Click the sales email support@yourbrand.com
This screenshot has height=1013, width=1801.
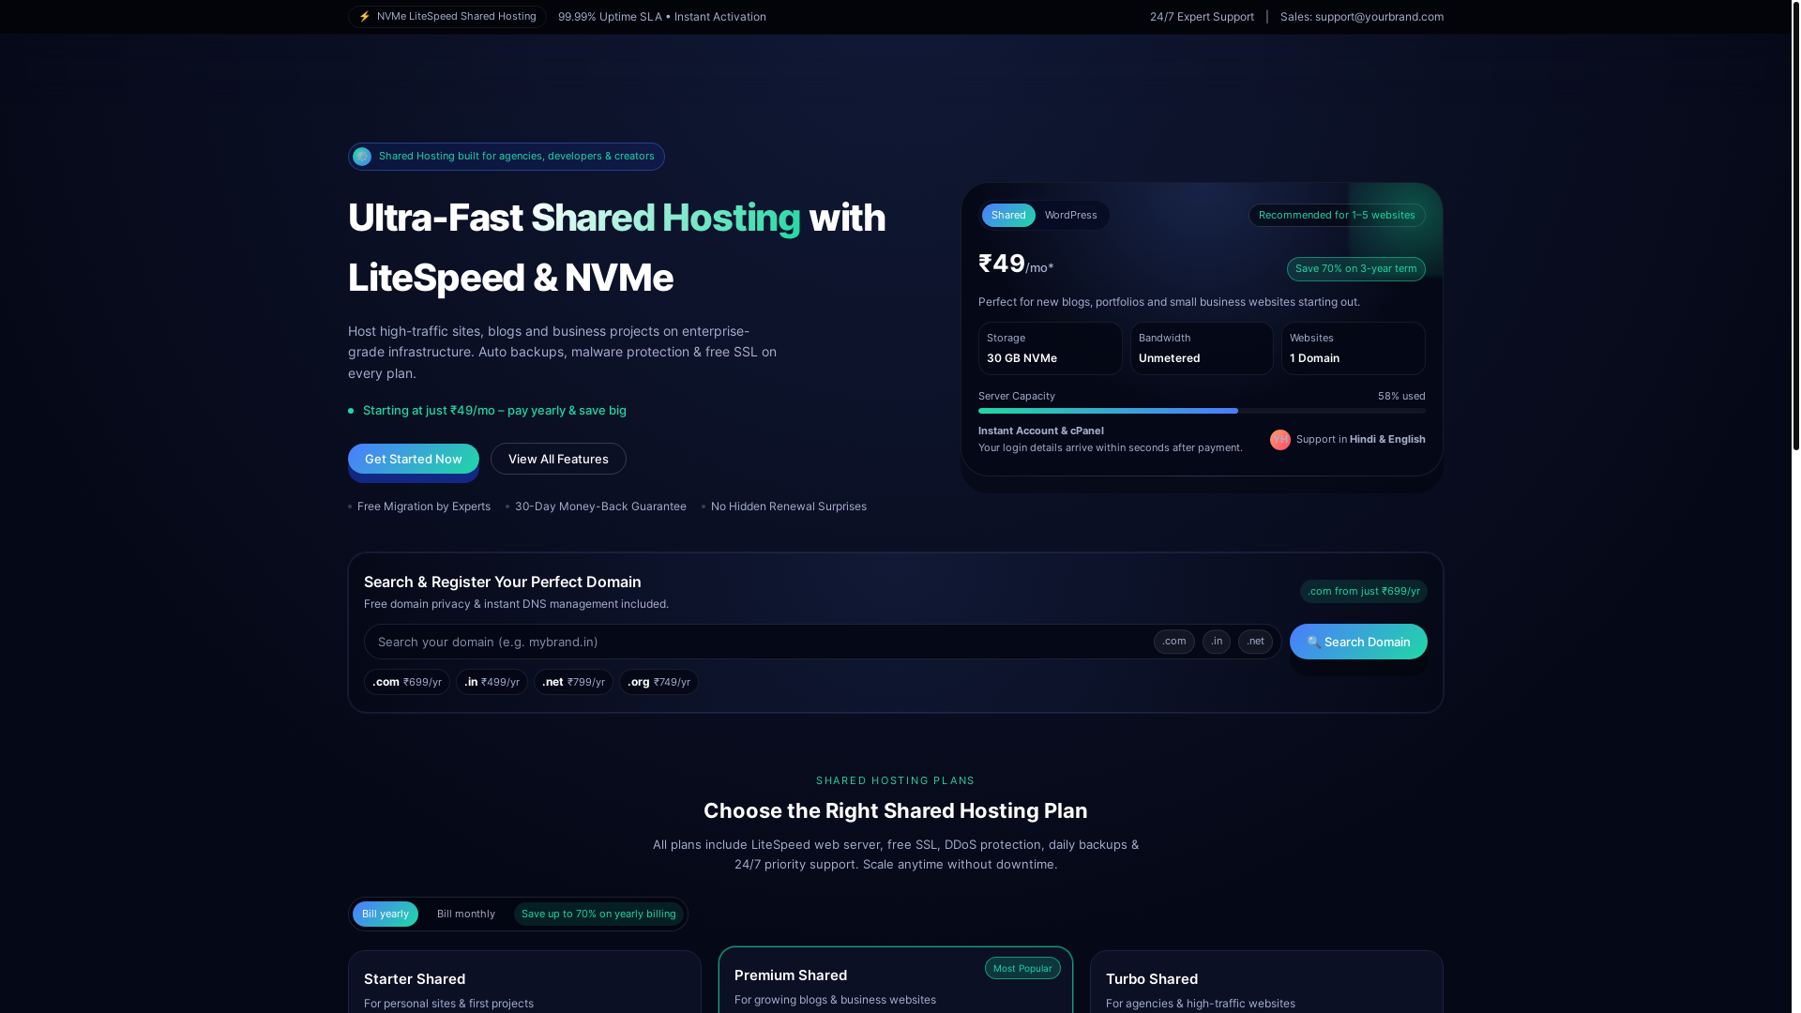tap(1379, 17)
